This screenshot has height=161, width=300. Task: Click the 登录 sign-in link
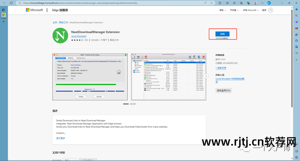(264, 10)
